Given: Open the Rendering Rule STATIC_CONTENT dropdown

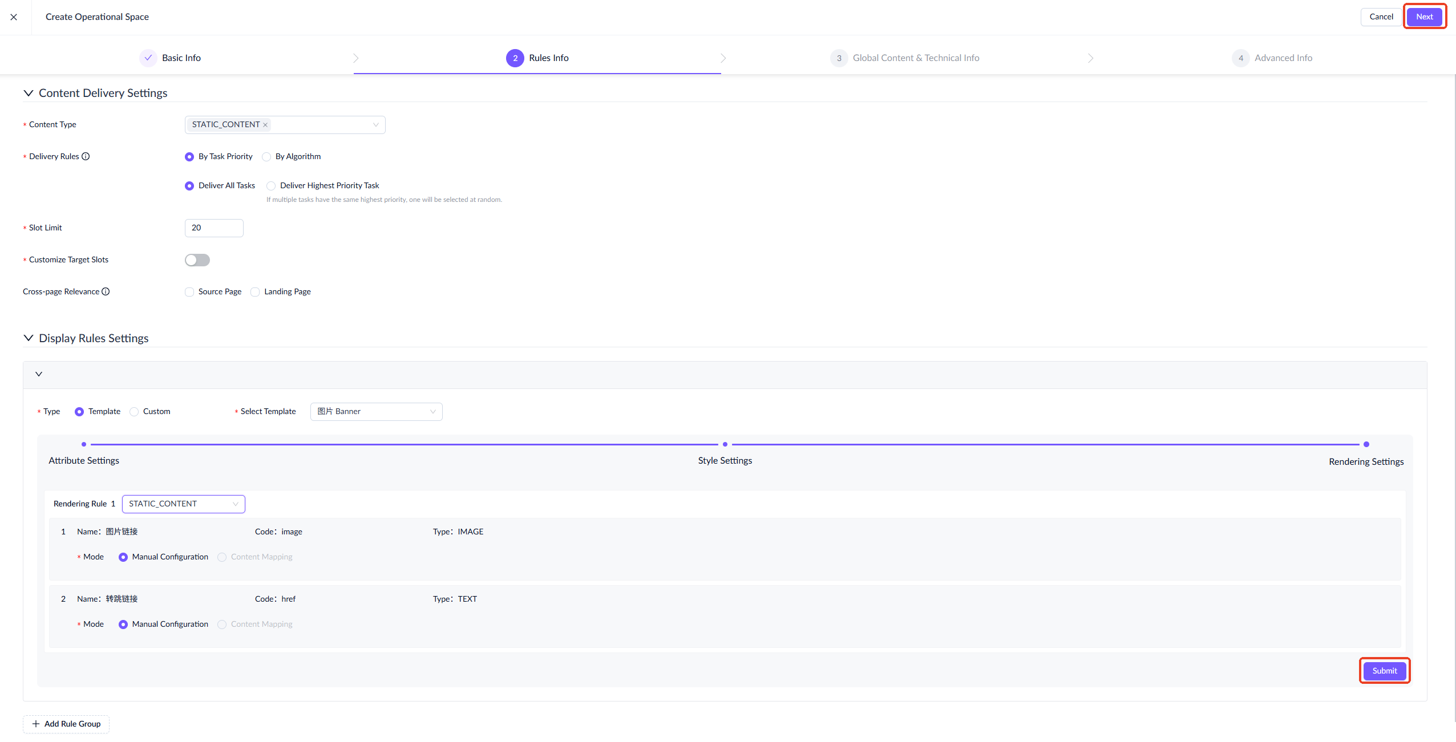Looking at the screenshot, I should click(x=183, y=504).
